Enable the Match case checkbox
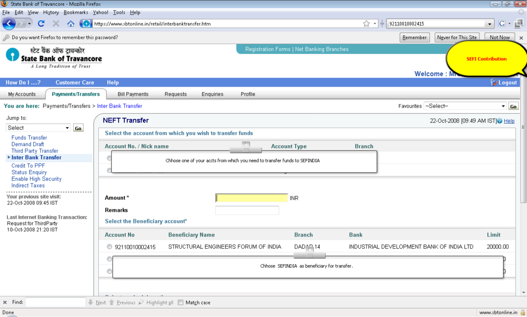Screen dimensions: 527x317 [x=181, y=303]
